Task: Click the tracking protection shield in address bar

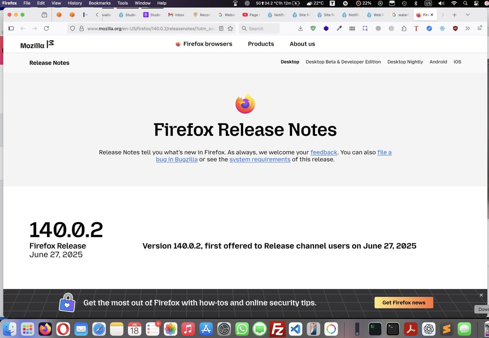Action: click(x=73, y=29)
